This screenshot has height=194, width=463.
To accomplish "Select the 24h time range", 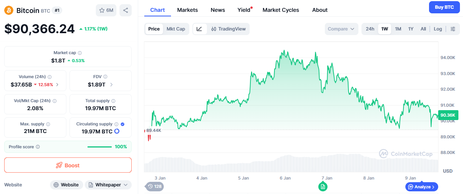I will click(370, 29).
